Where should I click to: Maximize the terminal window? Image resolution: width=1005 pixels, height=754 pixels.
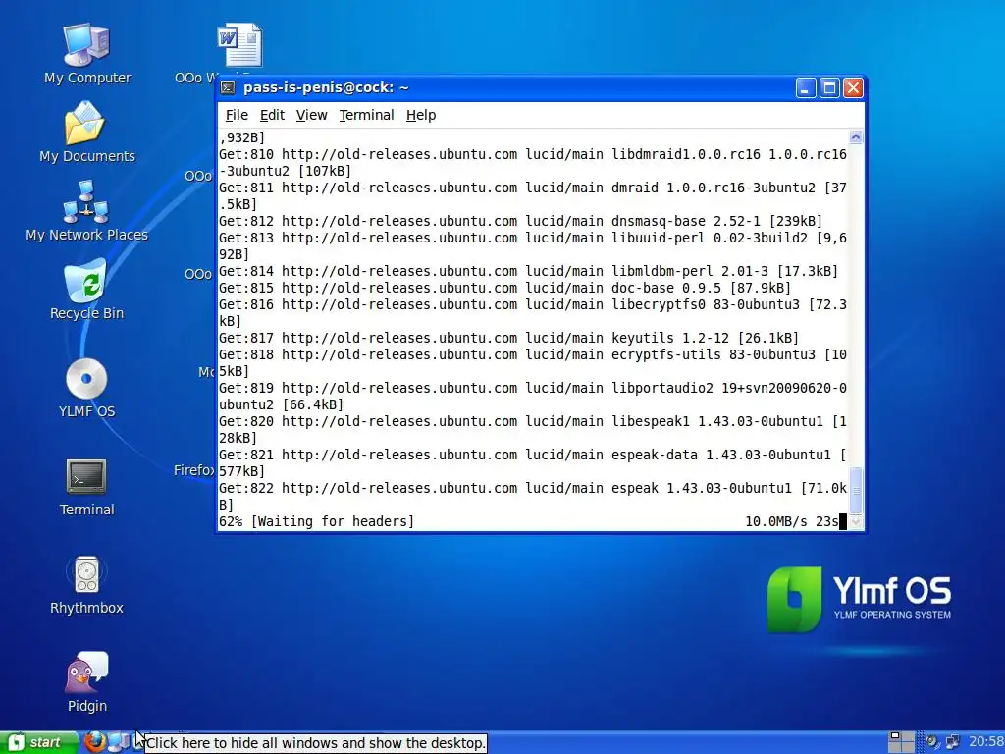pos(829,87)
